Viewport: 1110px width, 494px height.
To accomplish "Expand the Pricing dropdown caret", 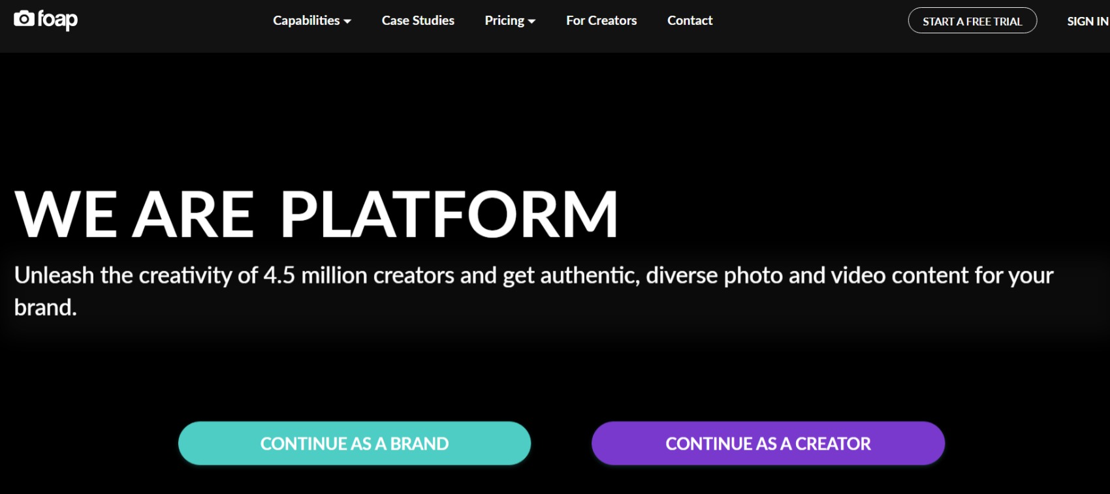I will click(531, 22).
